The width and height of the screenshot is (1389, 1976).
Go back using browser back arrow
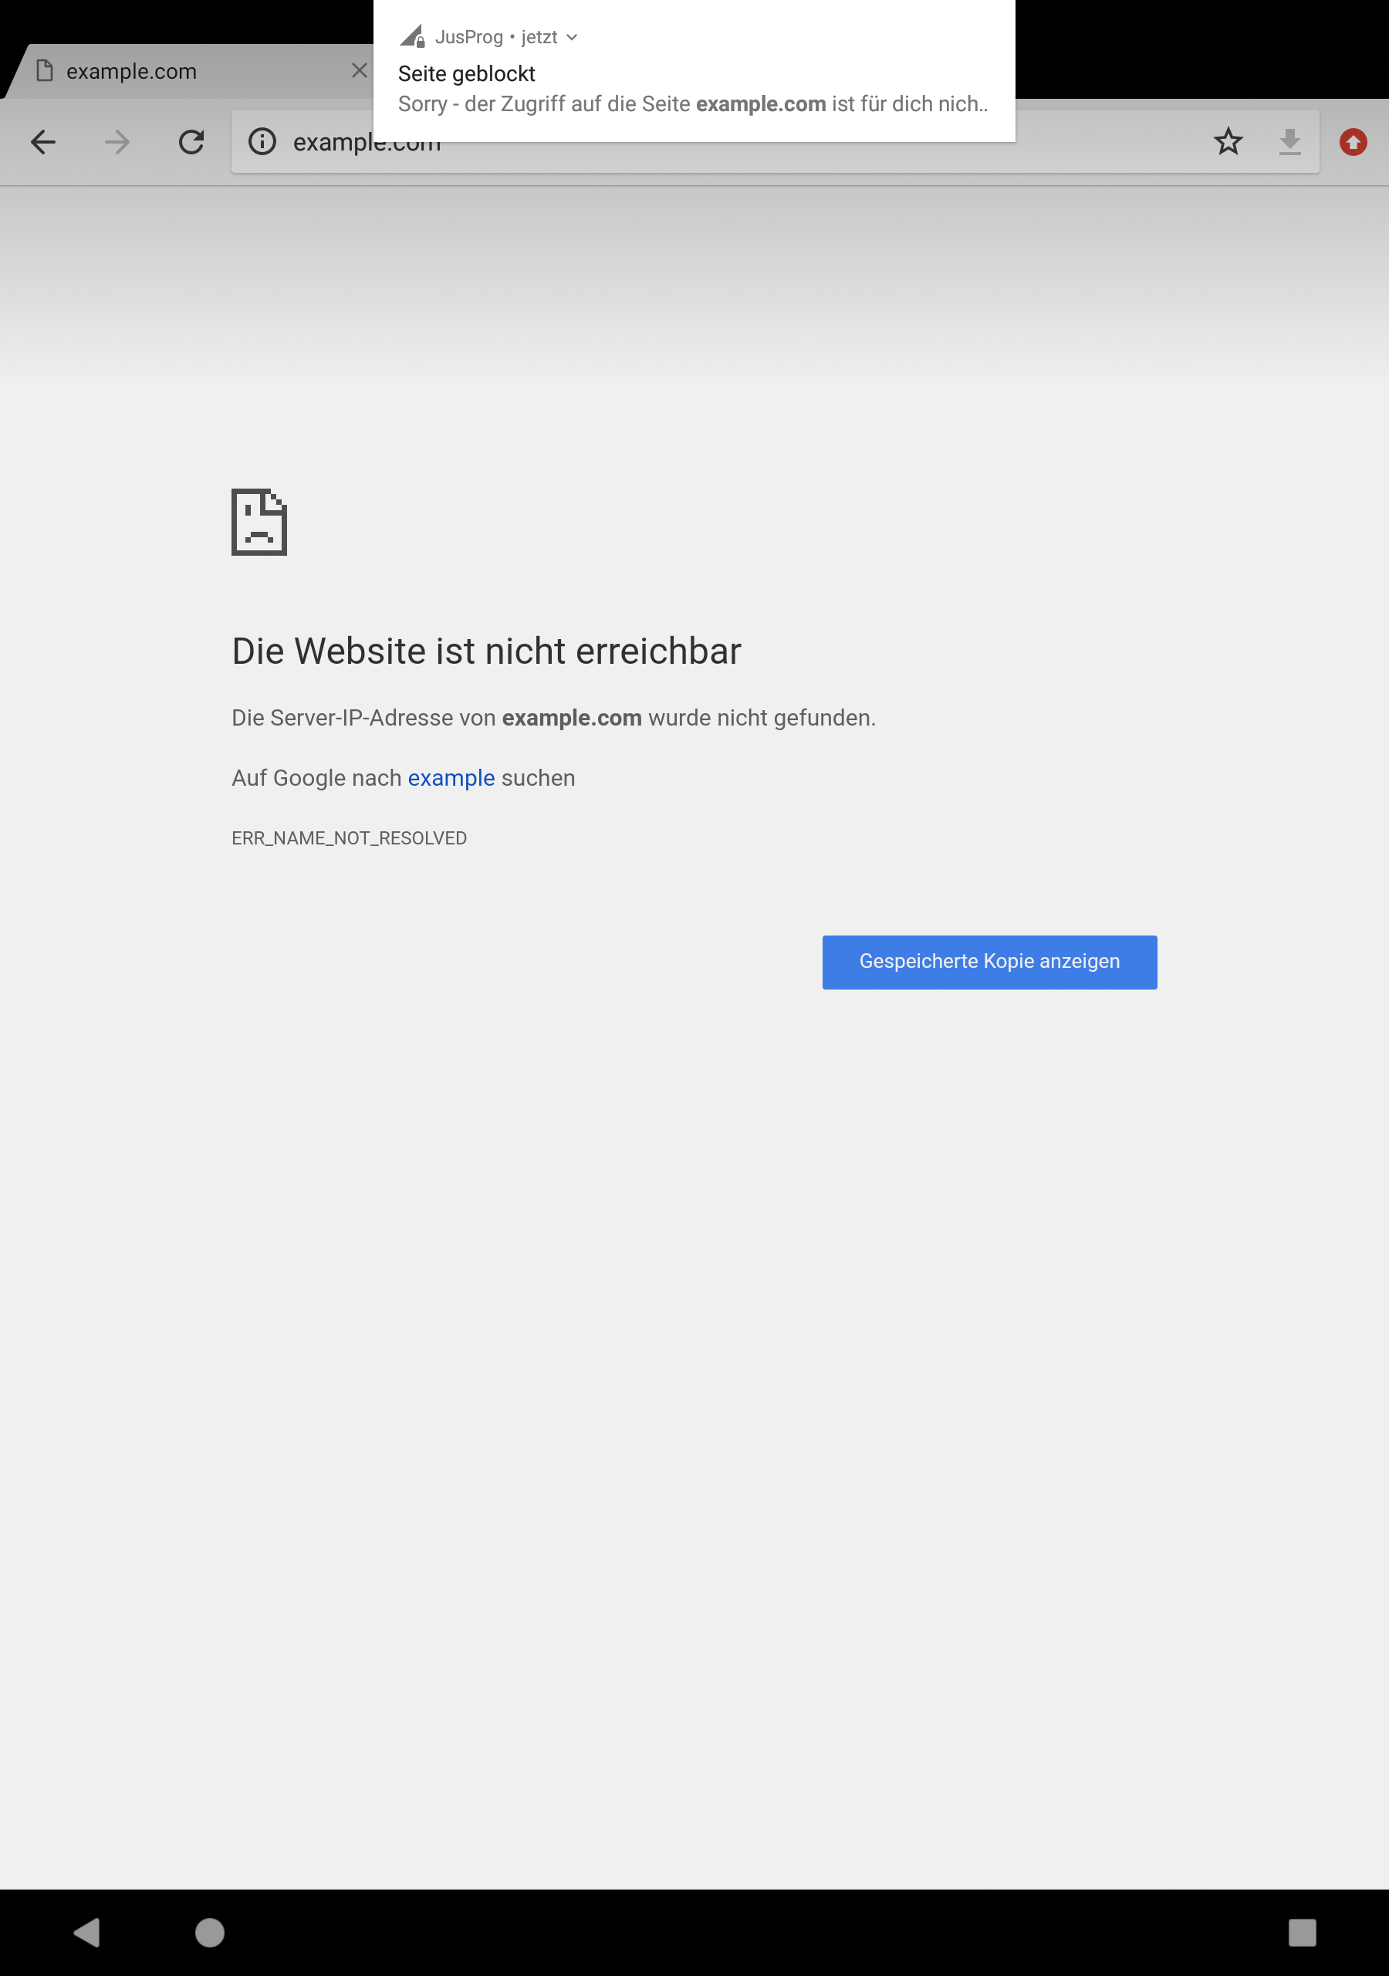[x=43, y=142]
